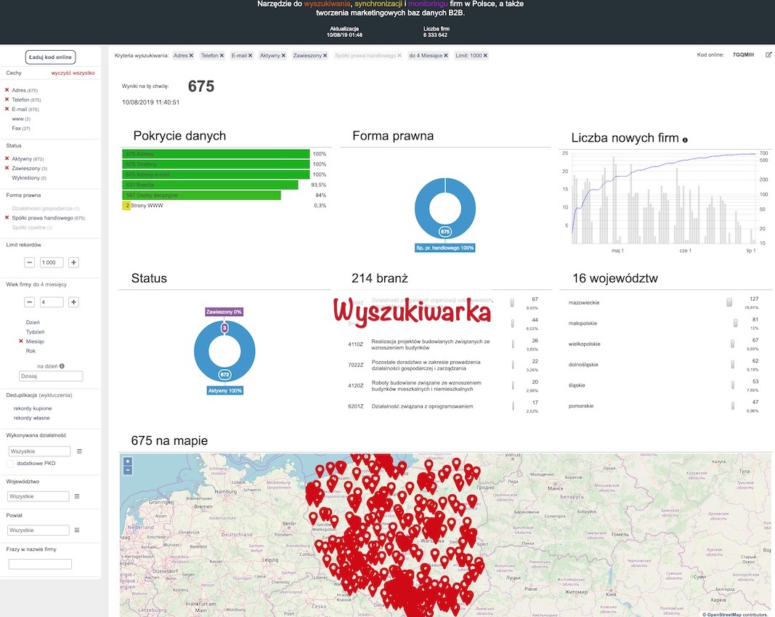Remove the 'Limit: 1000' filter tag
The width and height of the screenshot is (775, 617).
click(x=485, y=55)
